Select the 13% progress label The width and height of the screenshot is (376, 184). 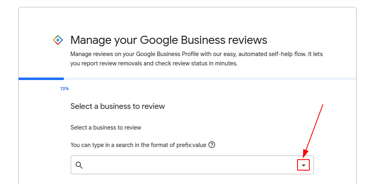[x=65, y=89]
